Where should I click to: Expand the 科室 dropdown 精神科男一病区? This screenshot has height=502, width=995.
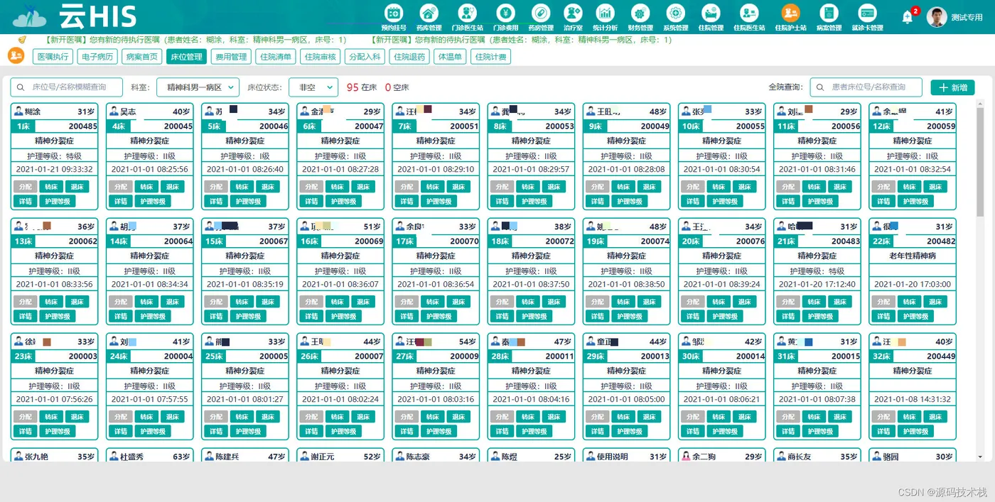pos(198,87)
